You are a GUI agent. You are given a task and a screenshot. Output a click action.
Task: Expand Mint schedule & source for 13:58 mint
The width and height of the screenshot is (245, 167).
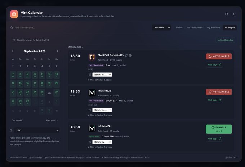[100, 147]
